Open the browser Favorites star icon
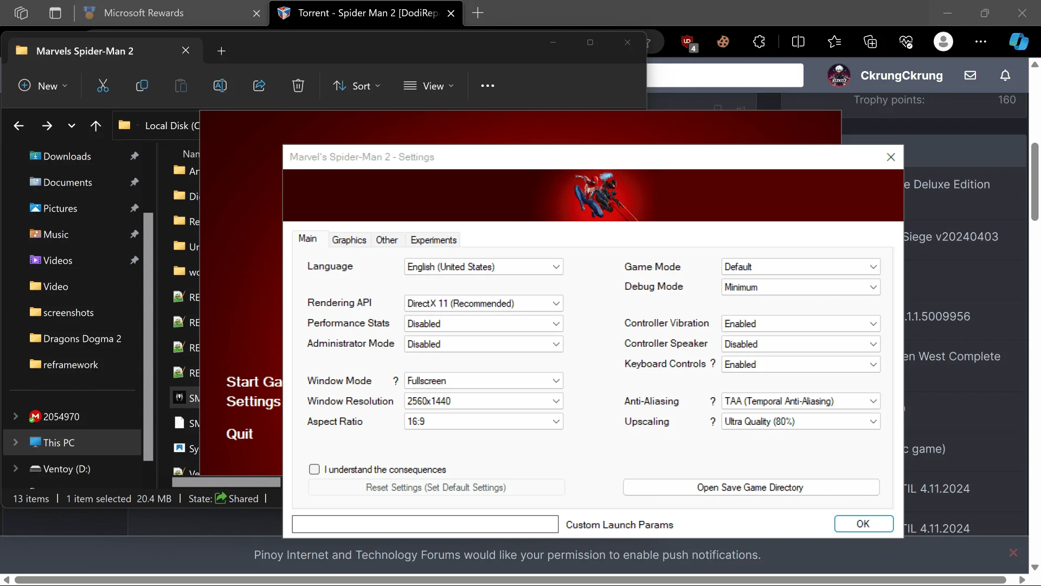Viewport: 1041px width, 586px height. [834, 42]
